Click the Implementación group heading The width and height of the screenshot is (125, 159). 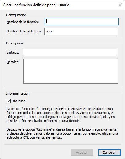[x=18, y=93]
